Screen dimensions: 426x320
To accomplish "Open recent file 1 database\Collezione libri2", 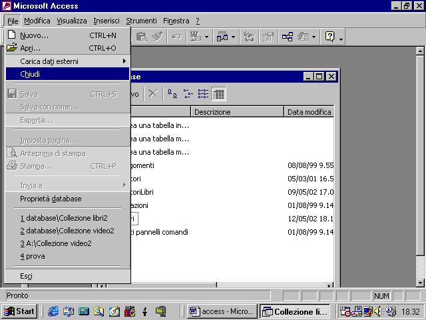I will tap(67, 218).
